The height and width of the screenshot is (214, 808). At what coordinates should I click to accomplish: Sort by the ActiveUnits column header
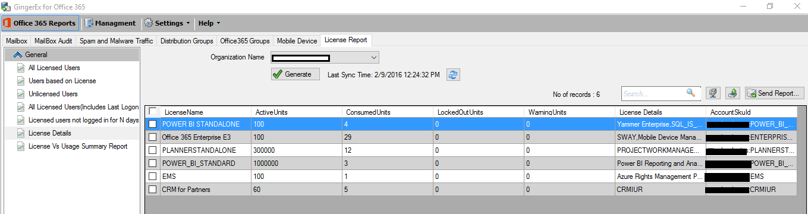click(x=297, y=112)
